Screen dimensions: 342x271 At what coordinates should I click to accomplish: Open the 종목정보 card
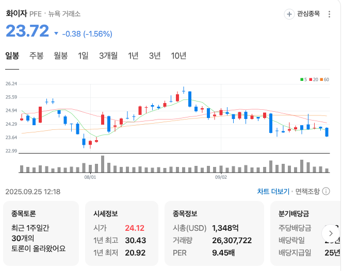[x=214, y=233]
